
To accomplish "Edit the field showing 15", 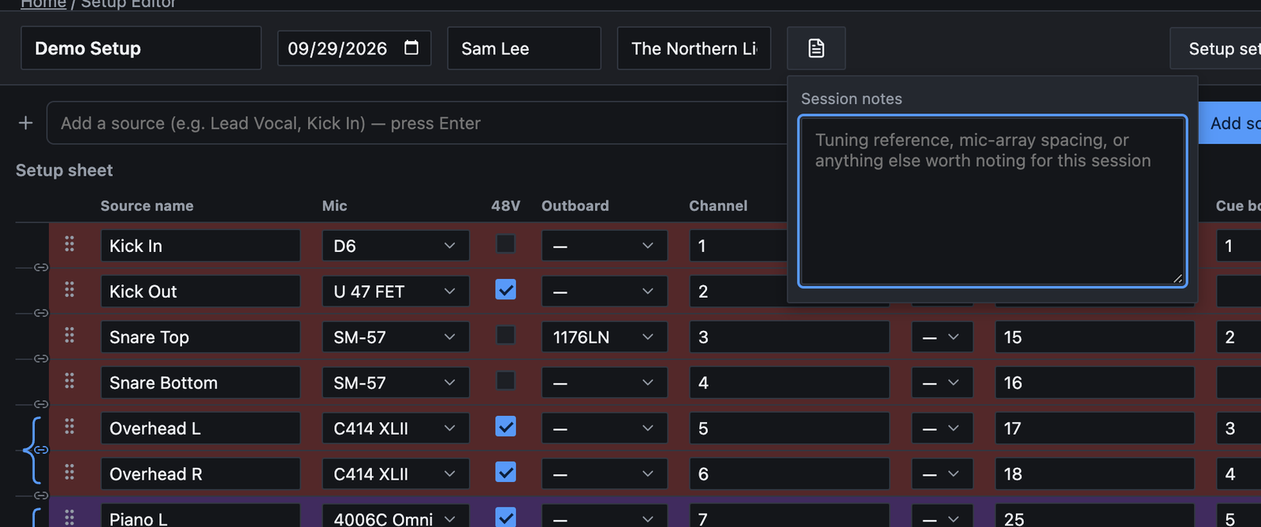I will pyautogui.click(x=1095, y=337).
